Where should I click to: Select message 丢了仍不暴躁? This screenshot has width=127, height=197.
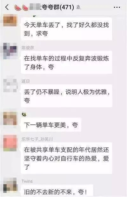point(67,96)
